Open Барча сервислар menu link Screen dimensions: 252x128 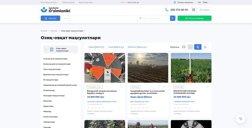click(85, 2)
